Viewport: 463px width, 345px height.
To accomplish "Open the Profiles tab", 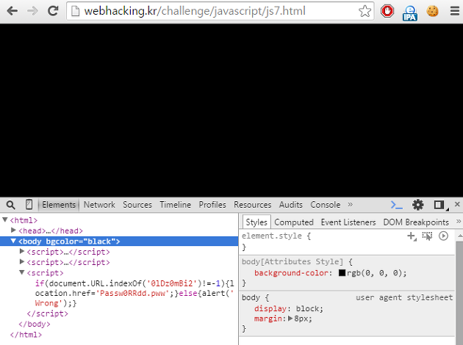I will point(212,205).
